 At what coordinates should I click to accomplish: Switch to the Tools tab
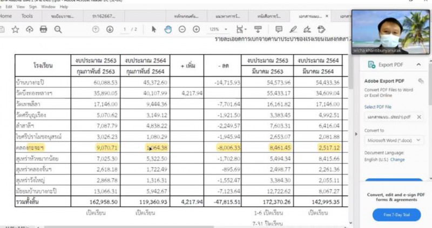point(27,16)
